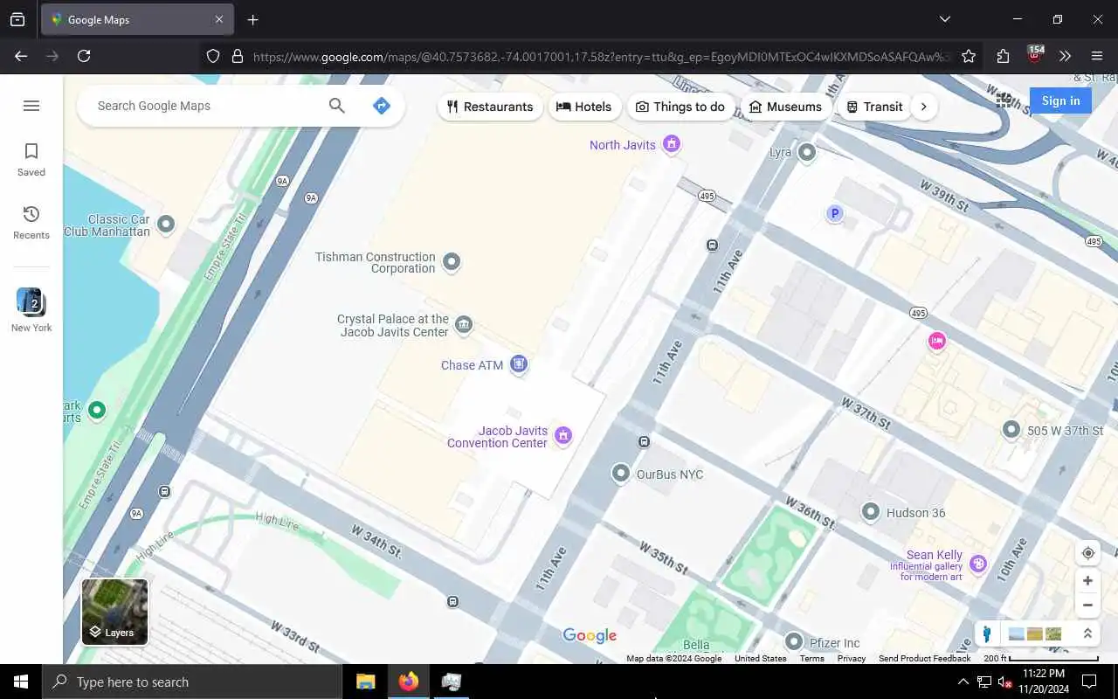Activate the Street View pegman
Image resolution: width=1118 pixels, height=699 pixels.
tap(987, 634)
